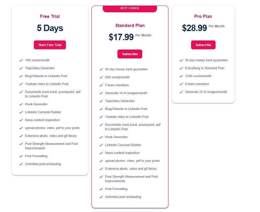Click checkmark beside Post Formatting in Standard
The height and width of the screenshot is (212, 260).
pyautogui.click(x=101, y=189)
